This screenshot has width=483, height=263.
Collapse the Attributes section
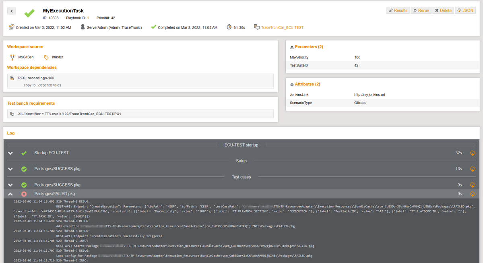coord(292,84)
